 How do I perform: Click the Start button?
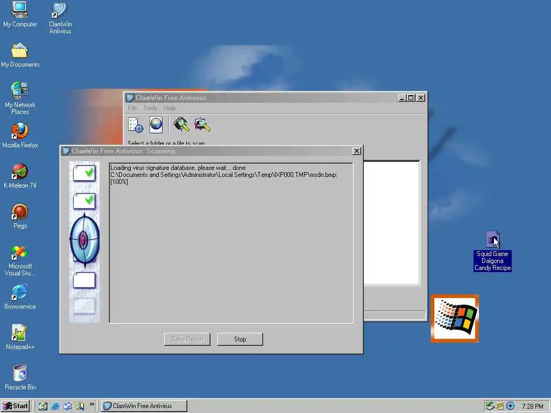point(15,406)
